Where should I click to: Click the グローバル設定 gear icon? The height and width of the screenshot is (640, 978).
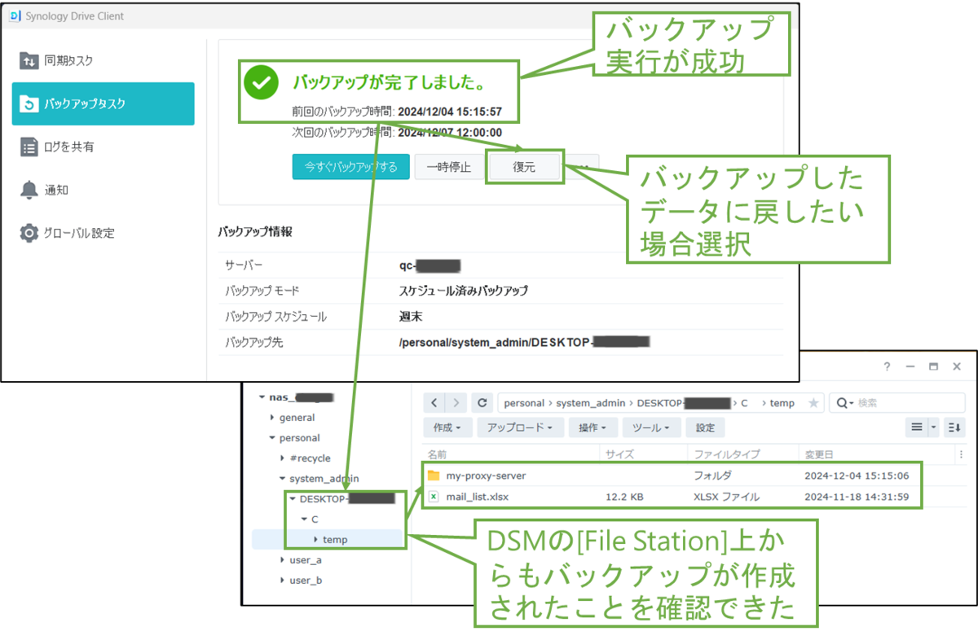pyautogui.click(x=29, y=233)
